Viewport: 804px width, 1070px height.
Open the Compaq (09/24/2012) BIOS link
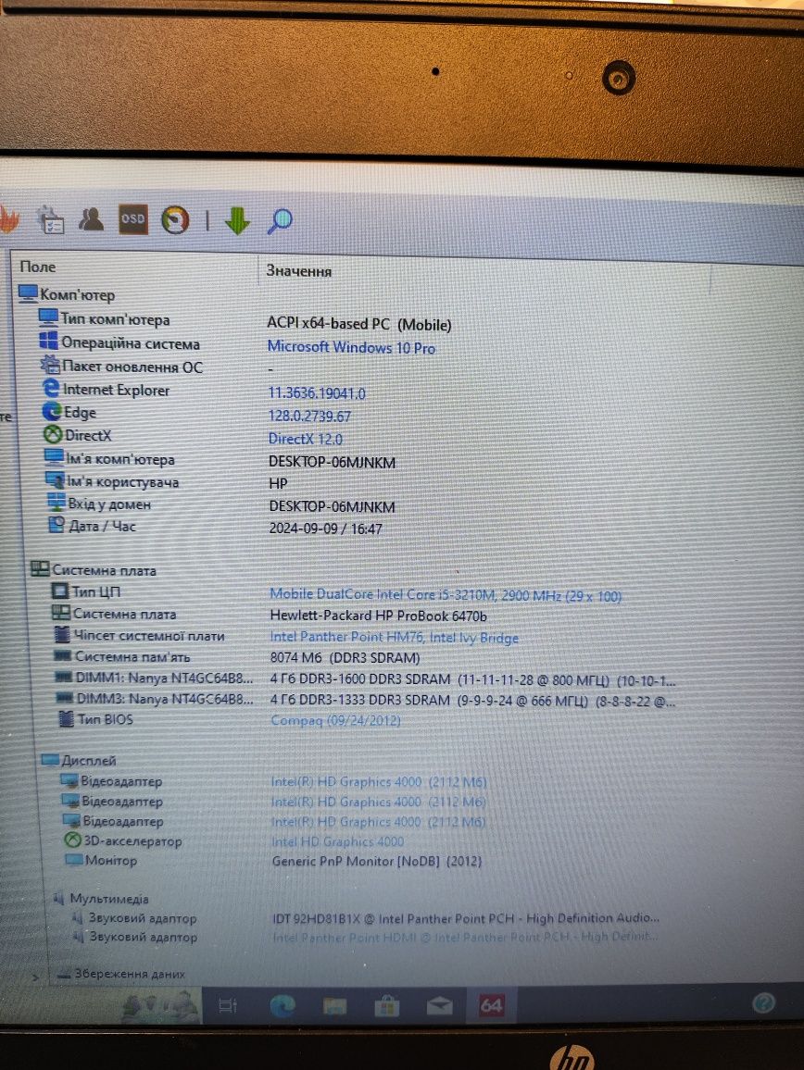[x=335, y=720]
